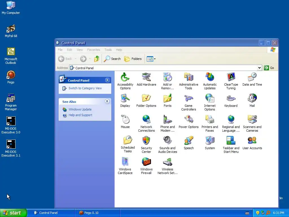Screen dimensions: 289x217
Task: Select MS-DOS Executive 3.1 desktop icon
Action: 11,149
